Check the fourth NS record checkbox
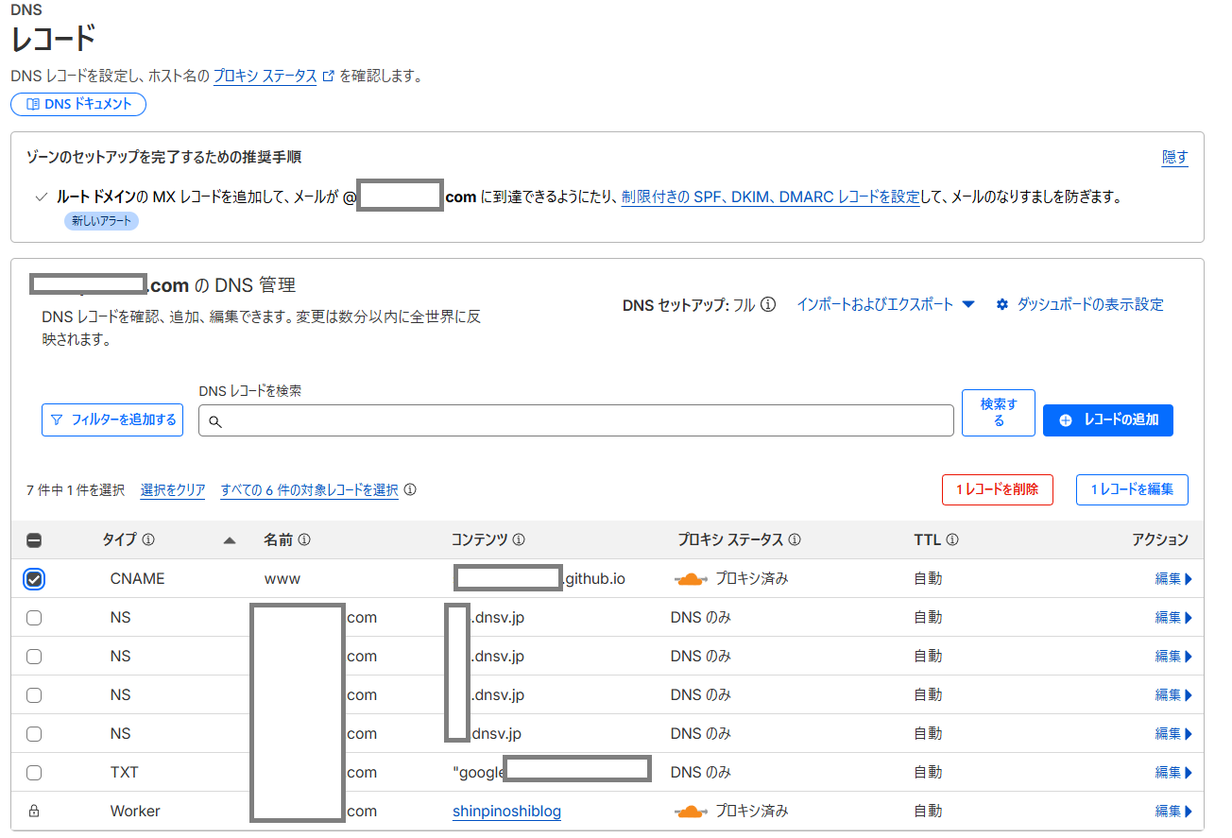The width and height of the screenshot is (1232, 838). (34, 734)
